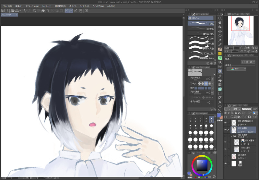Select the Auto select magic wand tool
Viewport: 259px width, 180px height.
point(220,40)
